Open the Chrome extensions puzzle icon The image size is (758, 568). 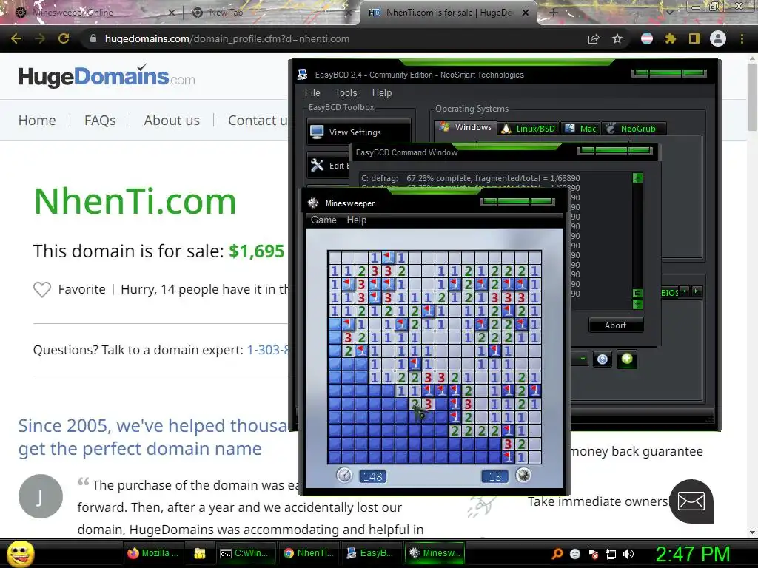tap(670, 38)
